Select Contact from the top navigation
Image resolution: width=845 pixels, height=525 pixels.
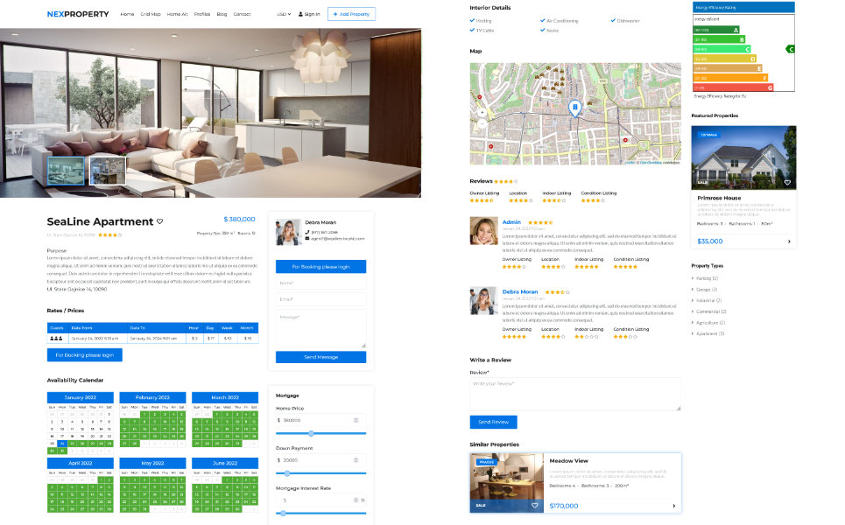[242, 14]
